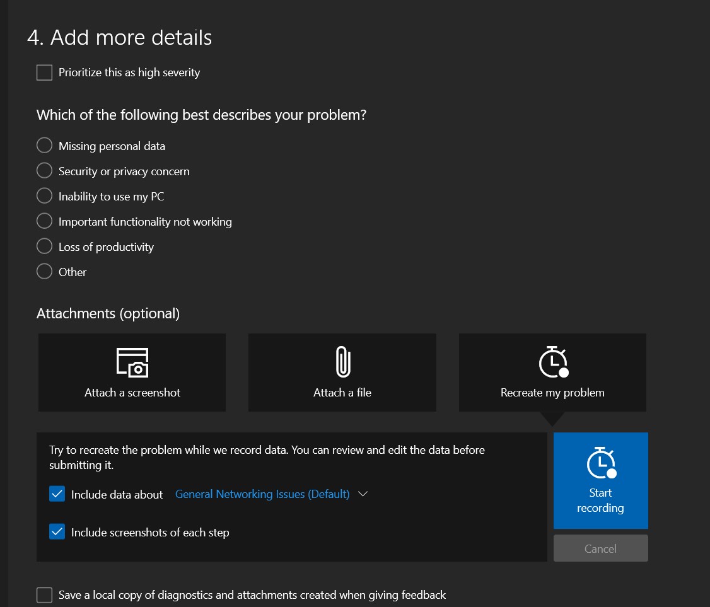Expand the category chevron arrow
The image size is (710, 607).
[363, 494]
